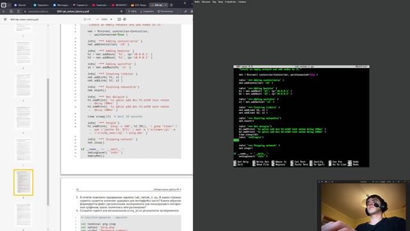Select the thumbnail below the highlighted page
This screenshot has width=410, height=231.
pyautogui.click(x=24, y=215)
